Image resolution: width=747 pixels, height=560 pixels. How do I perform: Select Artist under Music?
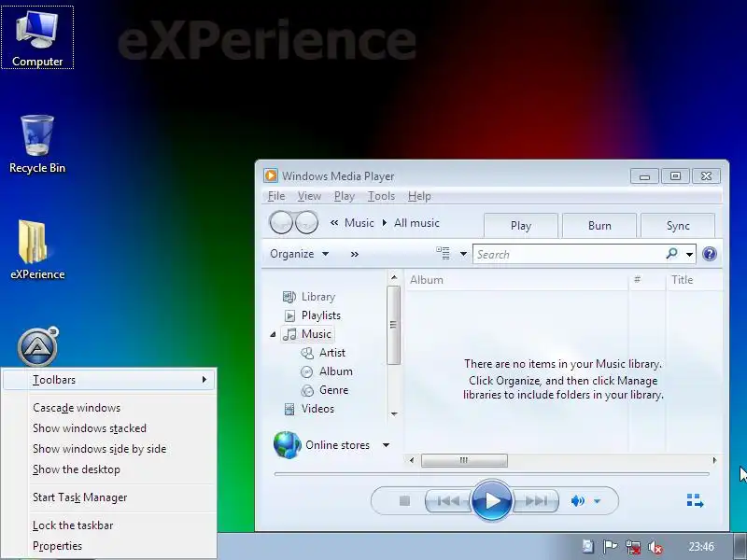pyautogui.click(x=323, y=353)
